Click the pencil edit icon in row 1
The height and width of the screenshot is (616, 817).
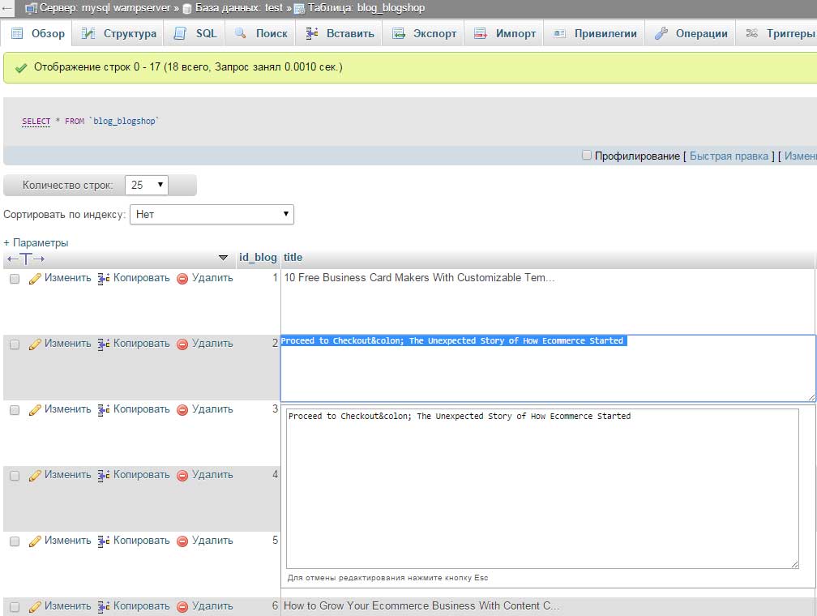pyautogui.click(x=35, y=279)
